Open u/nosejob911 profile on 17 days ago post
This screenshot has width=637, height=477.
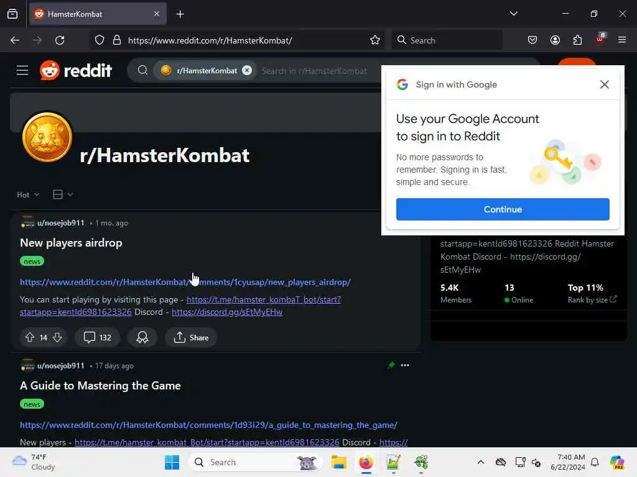pyautogui.click(x=61, y=365)
